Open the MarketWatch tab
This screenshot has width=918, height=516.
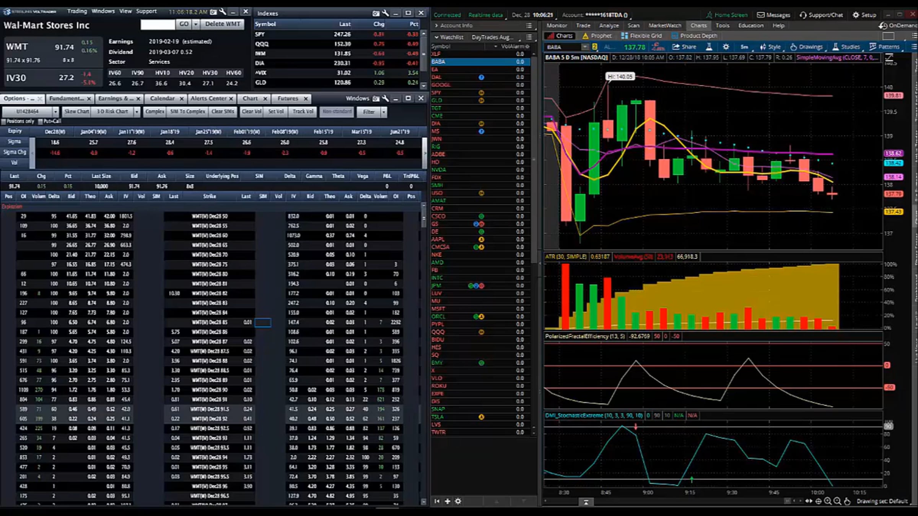[x=664, y=26]
